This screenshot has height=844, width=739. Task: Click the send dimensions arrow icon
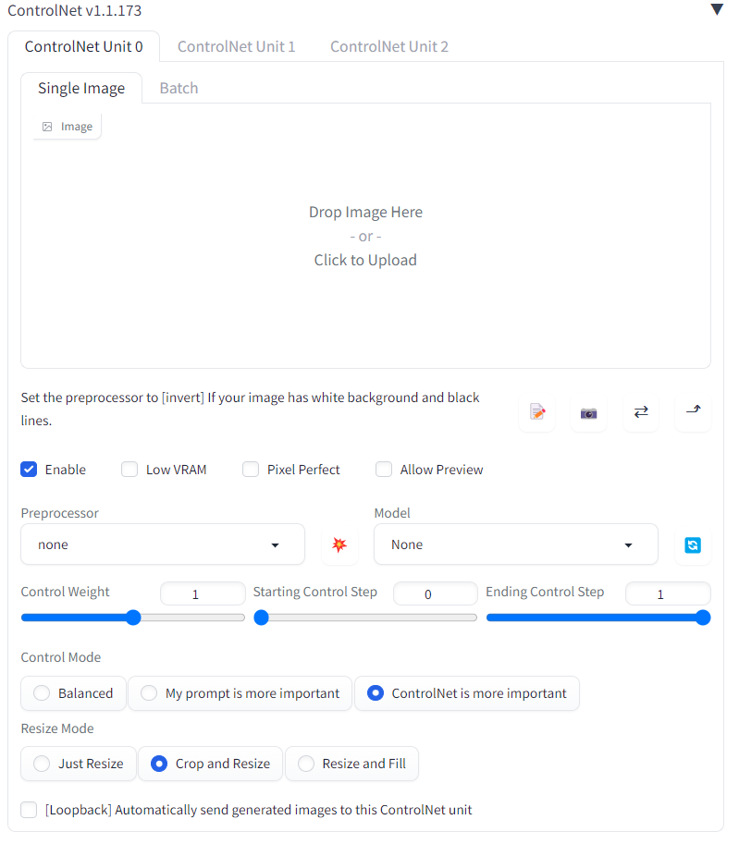[x=693, y=412]
